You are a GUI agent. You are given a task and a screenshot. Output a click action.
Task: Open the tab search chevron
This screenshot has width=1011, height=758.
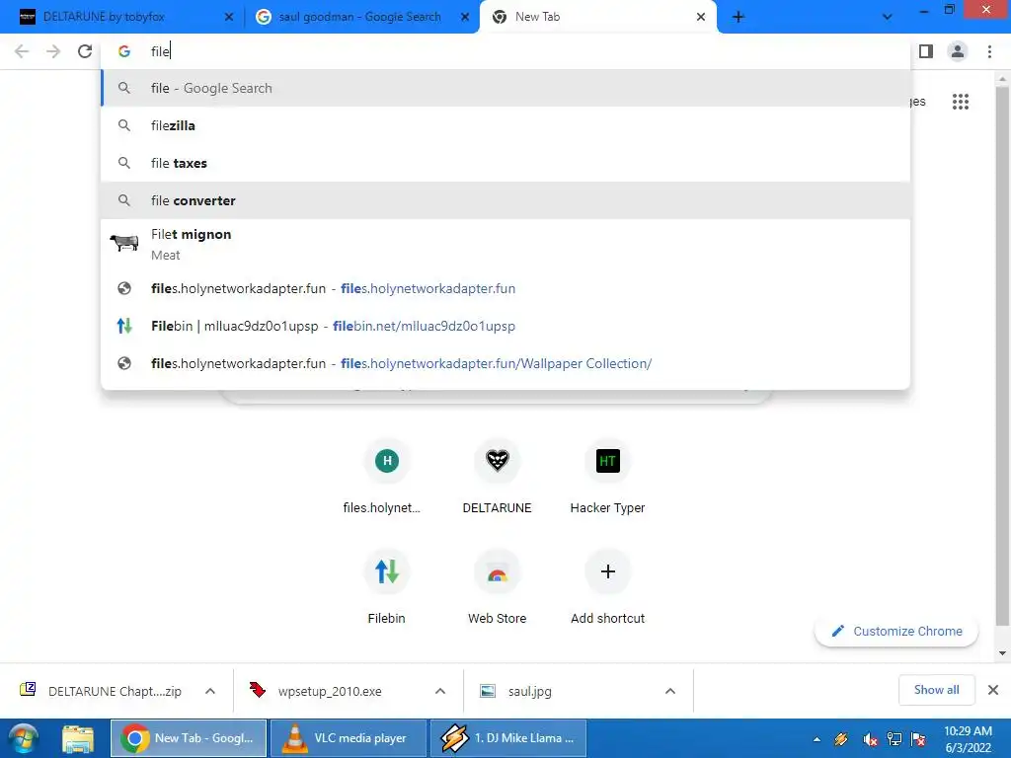pyautogui.click(x=888, y=17)
